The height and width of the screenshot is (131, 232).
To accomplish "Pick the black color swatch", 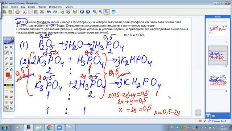I will point(5,85).
